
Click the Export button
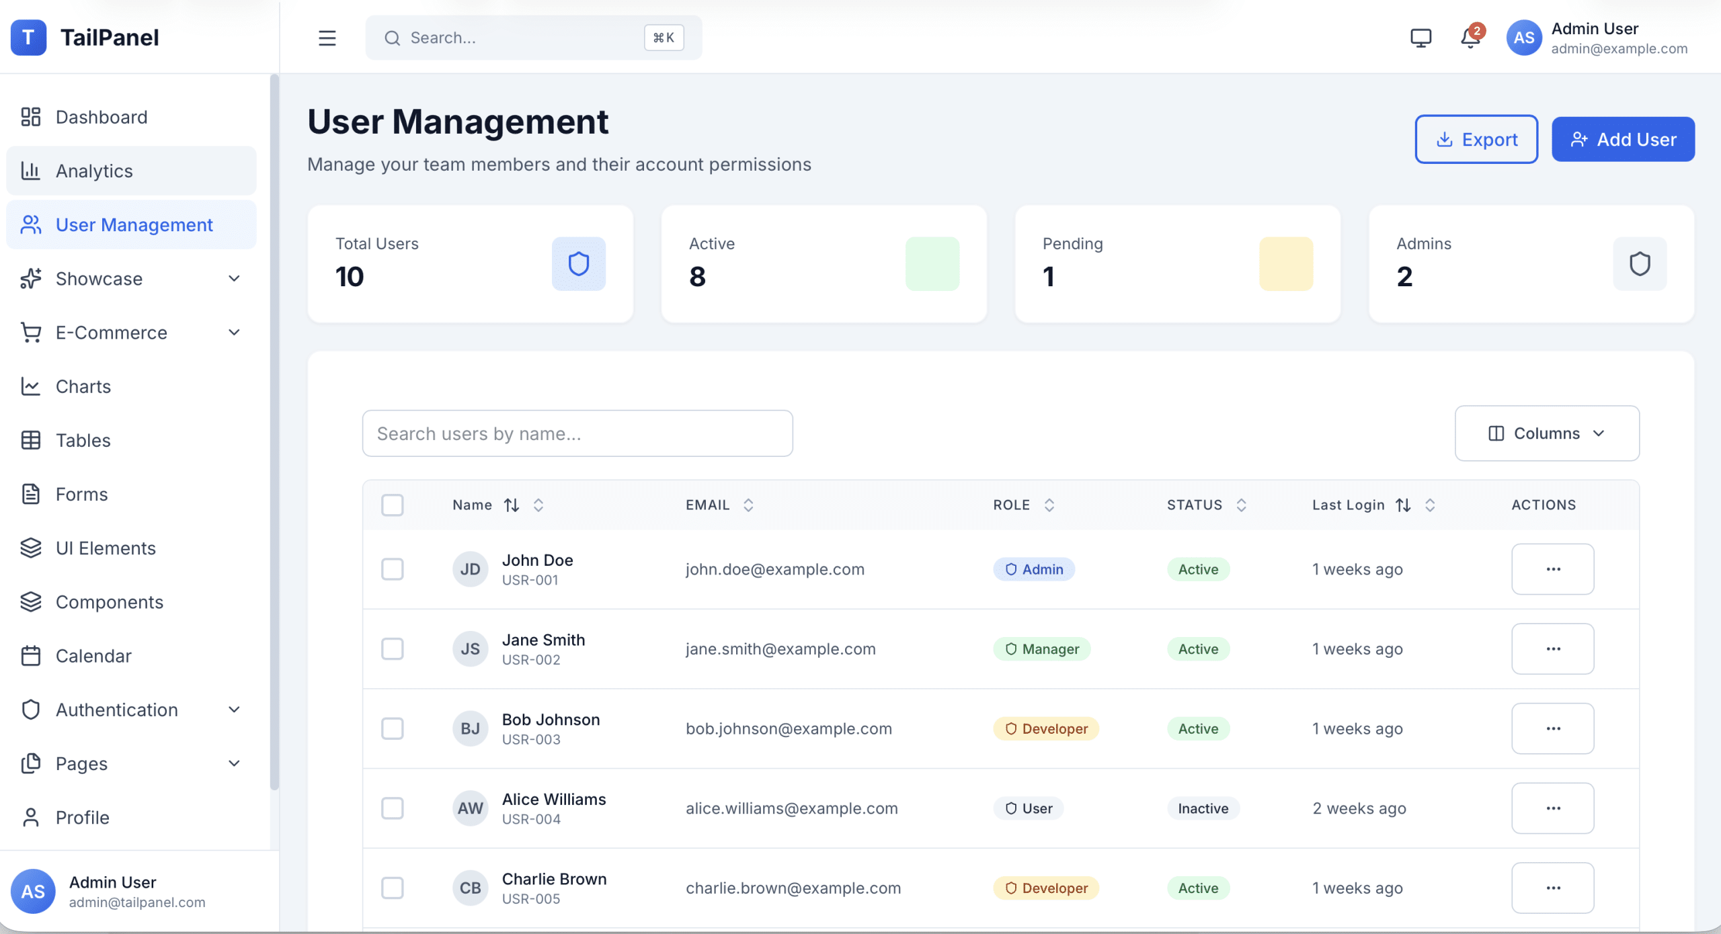click(x=1476, y=140)
